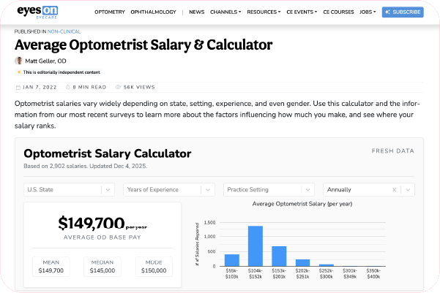Click the 56K VIEWS text
The width and height of the screenshot is (440, 293).
pyautogui.click(x=139, y=87)
